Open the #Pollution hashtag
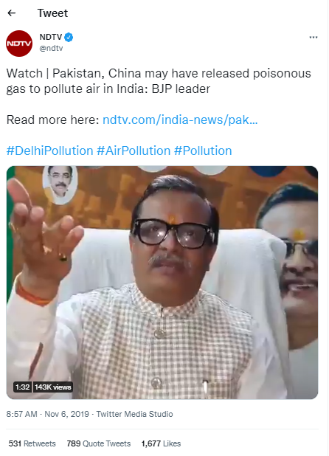Viewport: 329px width, 456px height. (x=203, y=151)
